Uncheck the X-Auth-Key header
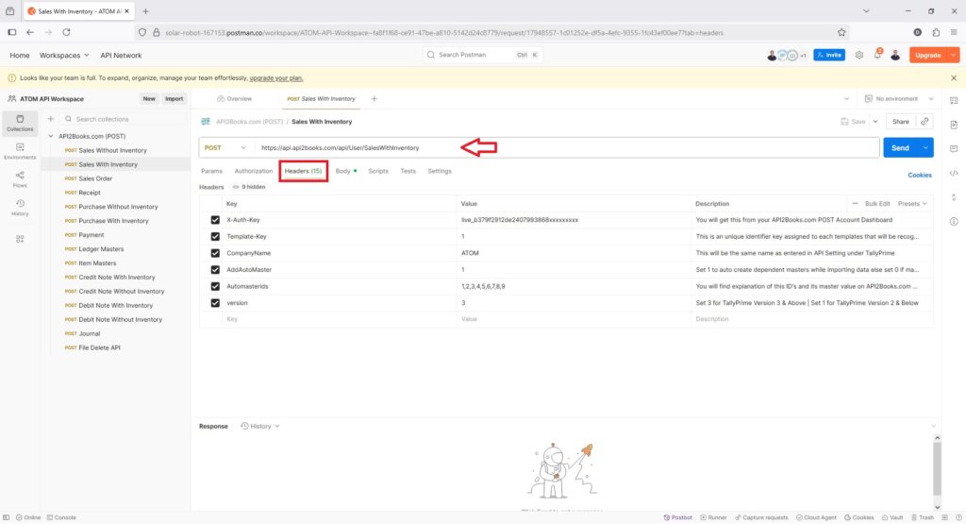The width and height of the screenshot is (966, 524). [x=215, y=220]
